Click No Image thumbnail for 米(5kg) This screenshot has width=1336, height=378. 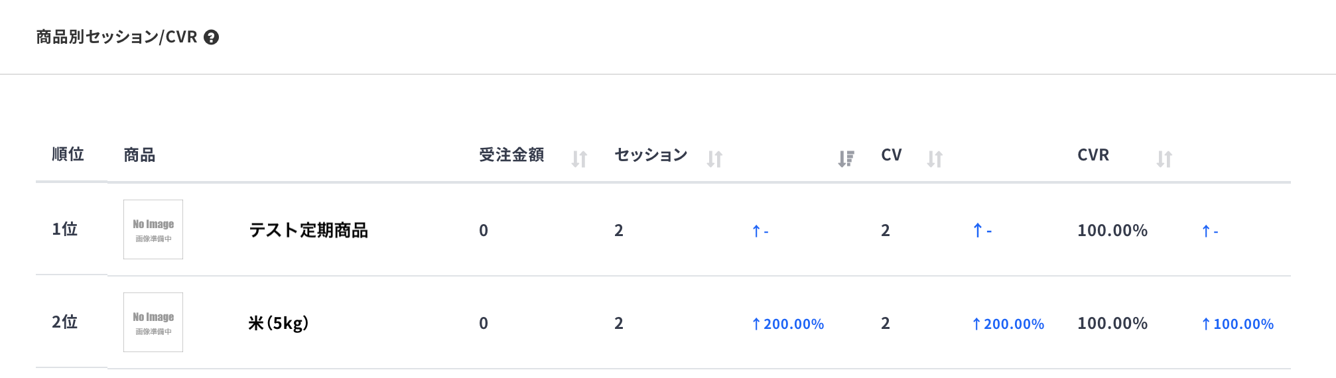(153, 322)
